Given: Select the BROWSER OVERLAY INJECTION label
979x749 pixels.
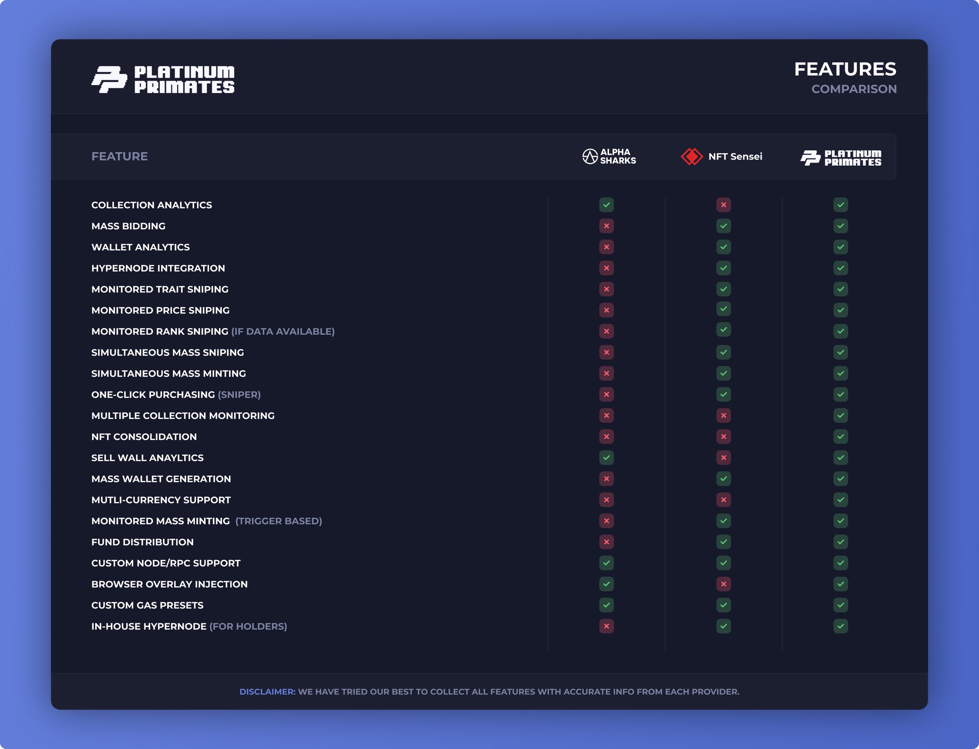Looking at the screenshot, I should 170,584.
